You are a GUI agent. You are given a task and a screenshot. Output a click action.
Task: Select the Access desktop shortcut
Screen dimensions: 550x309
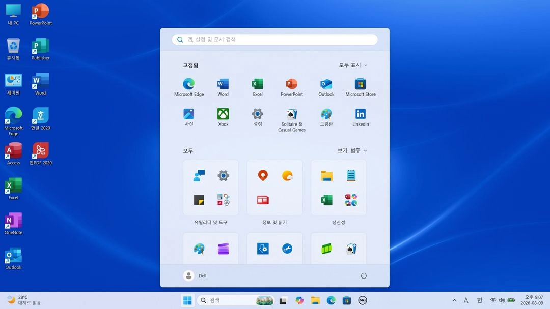coord(13,154)
